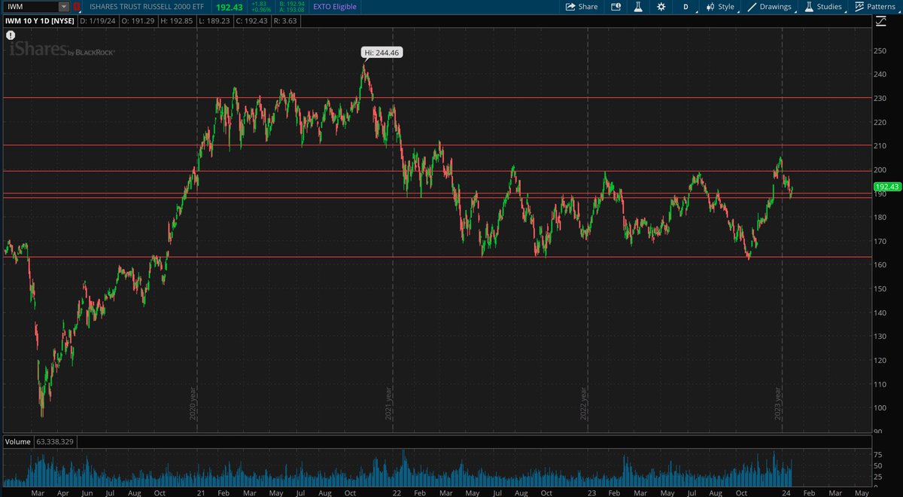Screen dimensions: 903x497
Task: Click the 2021 year vertical marker label
Action: tap(388, 404)
